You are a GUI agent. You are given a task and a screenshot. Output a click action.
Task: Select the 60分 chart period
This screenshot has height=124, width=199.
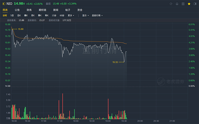[62, 15]
